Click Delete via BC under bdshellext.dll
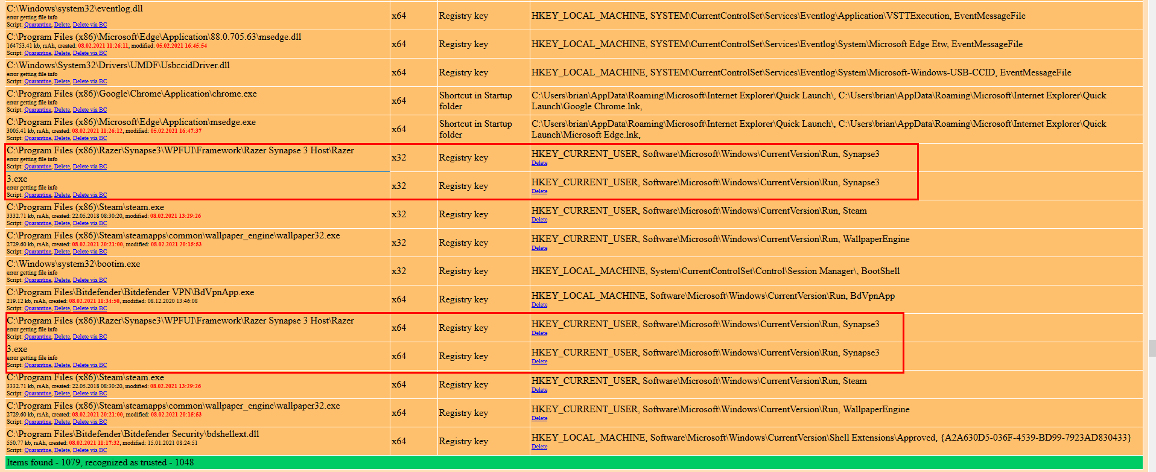Image resolution: width=1156 pixels, height=472 pixels. (x=90, y=450)
